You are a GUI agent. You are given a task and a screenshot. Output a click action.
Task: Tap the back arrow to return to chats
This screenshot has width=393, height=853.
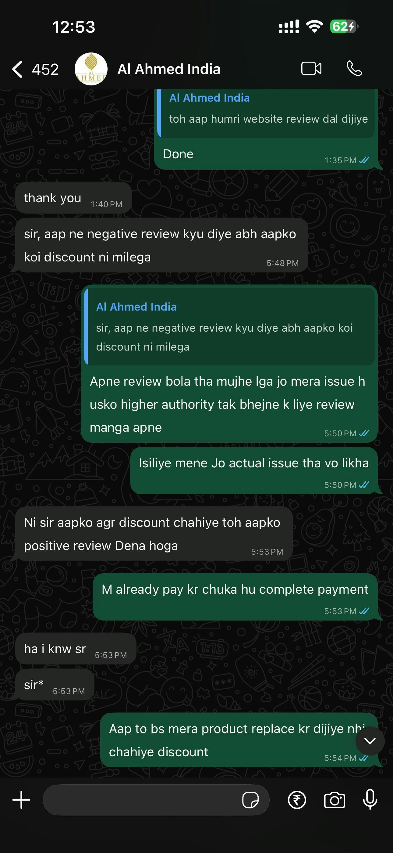tap(18, 69)
